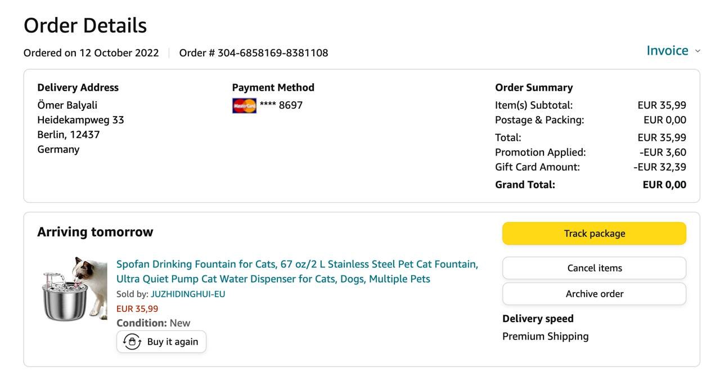
Task: Visit seller JUZHIDINGHUI-EU link
Action: pos(188,294)
